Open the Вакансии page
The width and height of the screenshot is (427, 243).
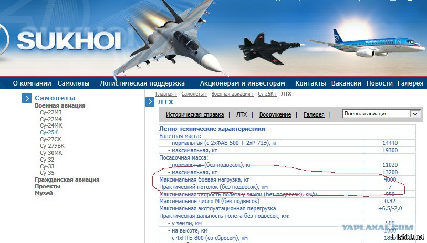click(x=346, y=83)
